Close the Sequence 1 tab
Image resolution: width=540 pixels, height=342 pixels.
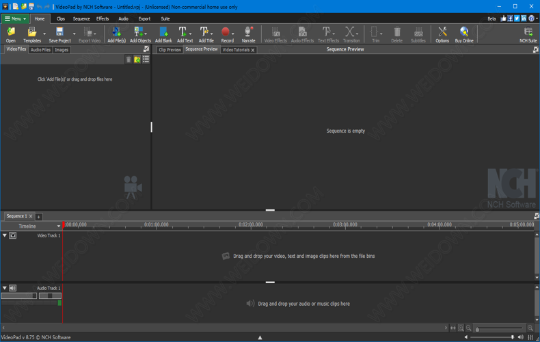[x=31, y=216]
